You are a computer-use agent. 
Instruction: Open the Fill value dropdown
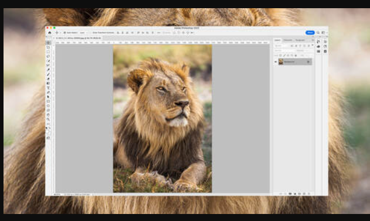tap(307, 56)
